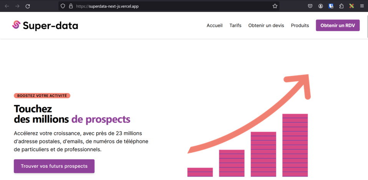This screenshot has height=180, width=368.
Task: Open the Produits nav item
Action: [x=300, y=26]
